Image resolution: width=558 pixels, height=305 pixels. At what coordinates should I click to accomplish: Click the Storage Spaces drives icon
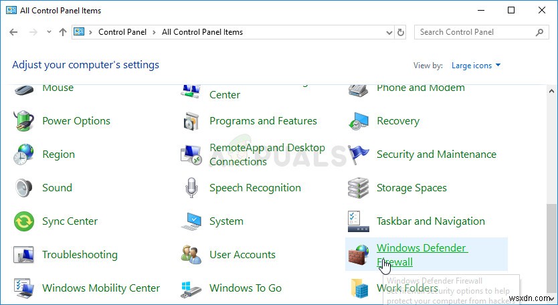point(359,188)
